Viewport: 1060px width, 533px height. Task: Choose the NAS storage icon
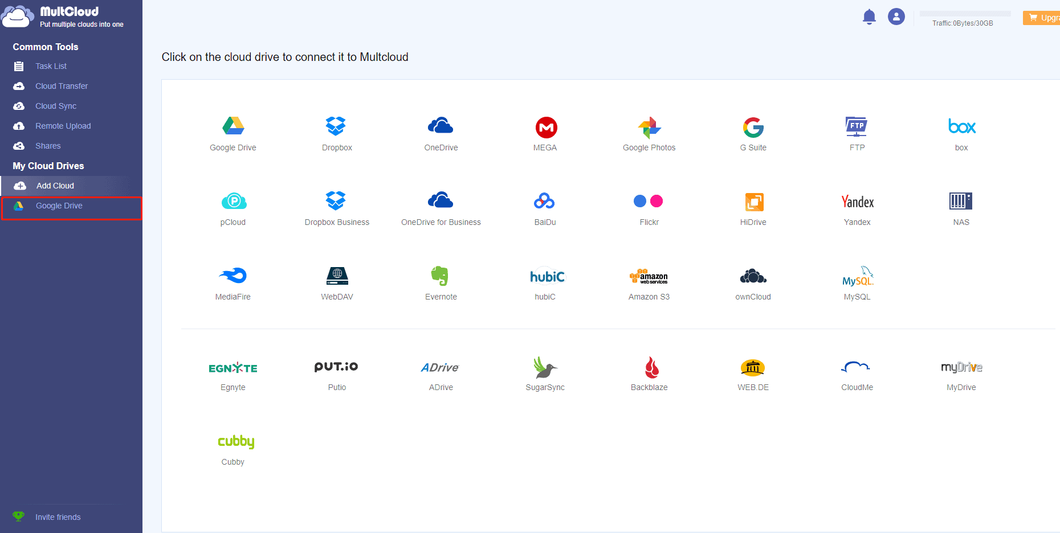pos(961,201)
